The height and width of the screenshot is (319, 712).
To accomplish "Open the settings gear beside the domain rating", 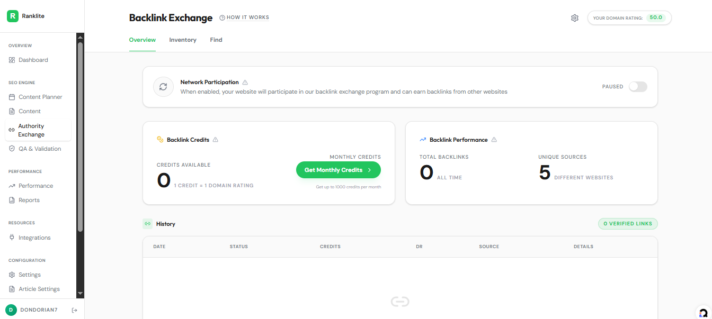I will tap(574, 17).
